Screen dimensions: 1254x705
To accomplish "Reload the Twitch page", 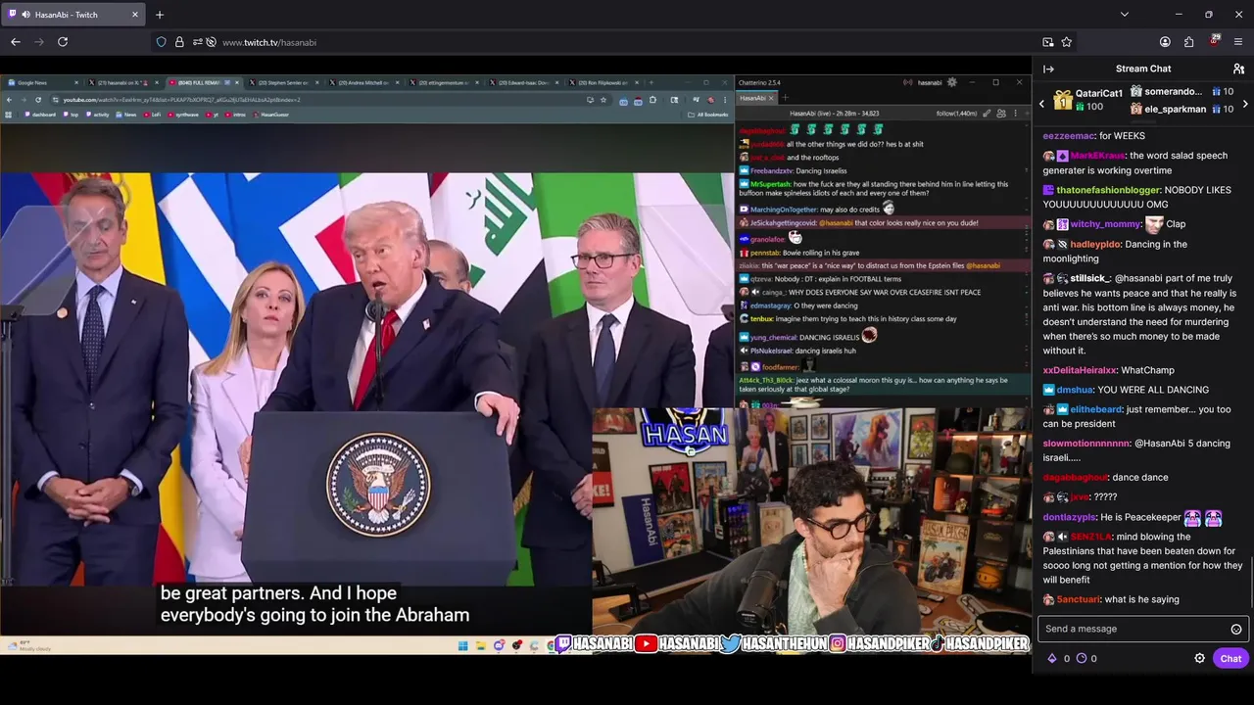I will pos(63,42).
